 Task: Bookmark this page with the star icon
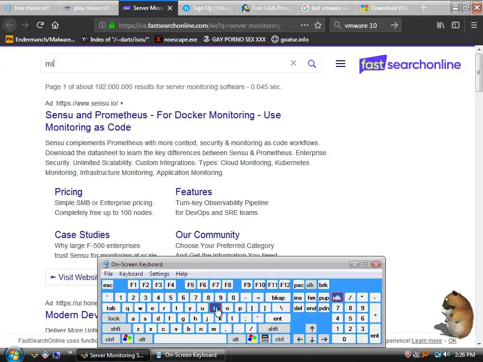[x=318, y=25]
